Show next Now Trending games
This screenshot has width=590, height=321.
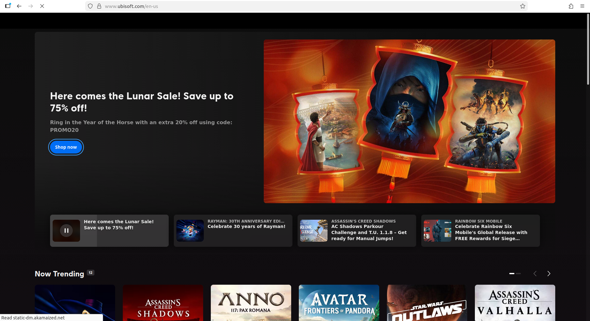tap(549, 274)
